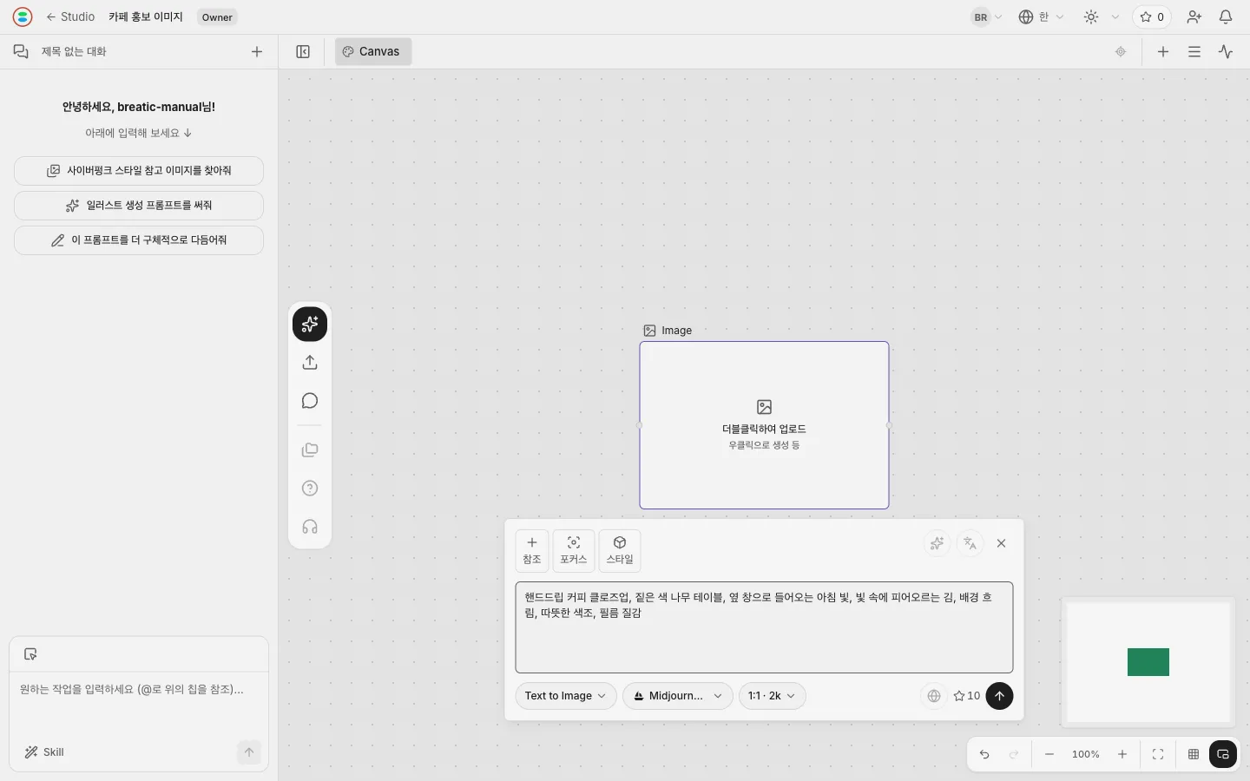
Task: Redo the canvas action
Action: (1014, 755)
